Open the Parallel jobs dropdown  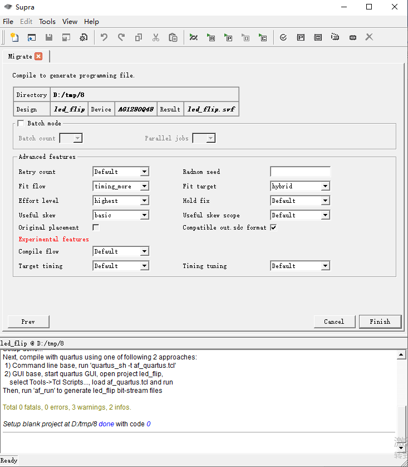click(204, 138)
